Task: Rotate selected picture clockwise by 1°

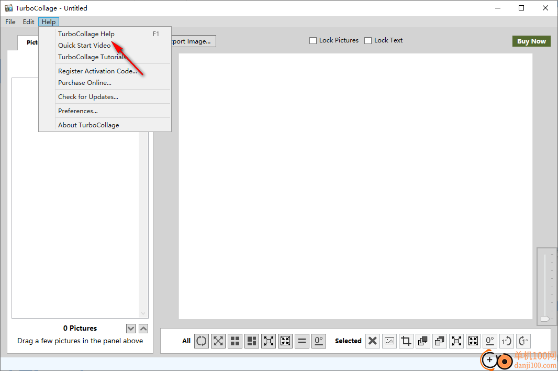Action: 523,341
